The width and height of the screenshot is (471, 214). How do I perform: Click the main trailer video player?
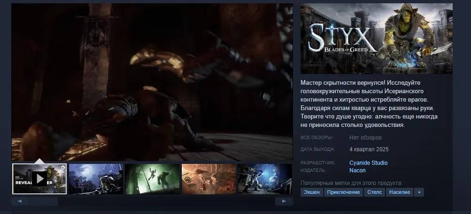tap(152, 82)
